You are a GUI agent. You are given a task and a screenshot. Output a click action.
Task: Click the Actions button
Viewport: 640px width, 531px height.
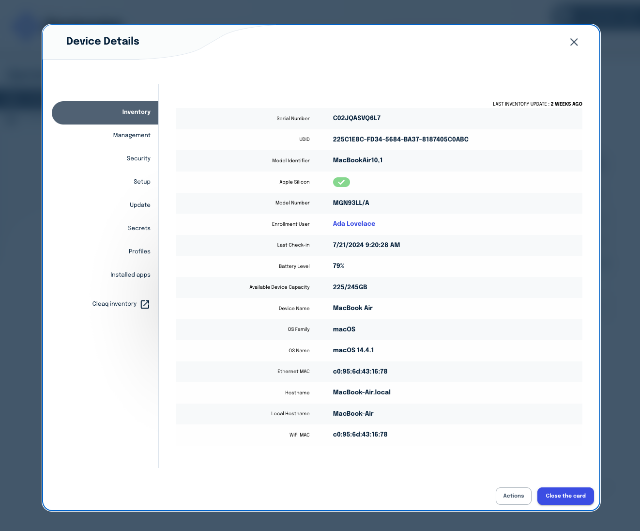click(514, 496)
